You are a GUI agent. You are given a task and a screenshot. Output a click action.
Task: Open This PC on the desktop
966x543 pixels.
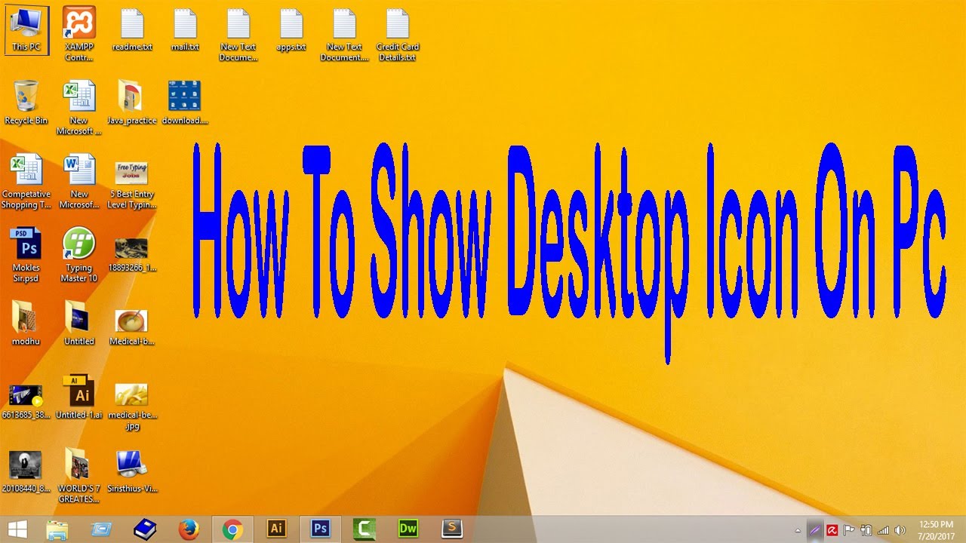click(x=27, y=26)
